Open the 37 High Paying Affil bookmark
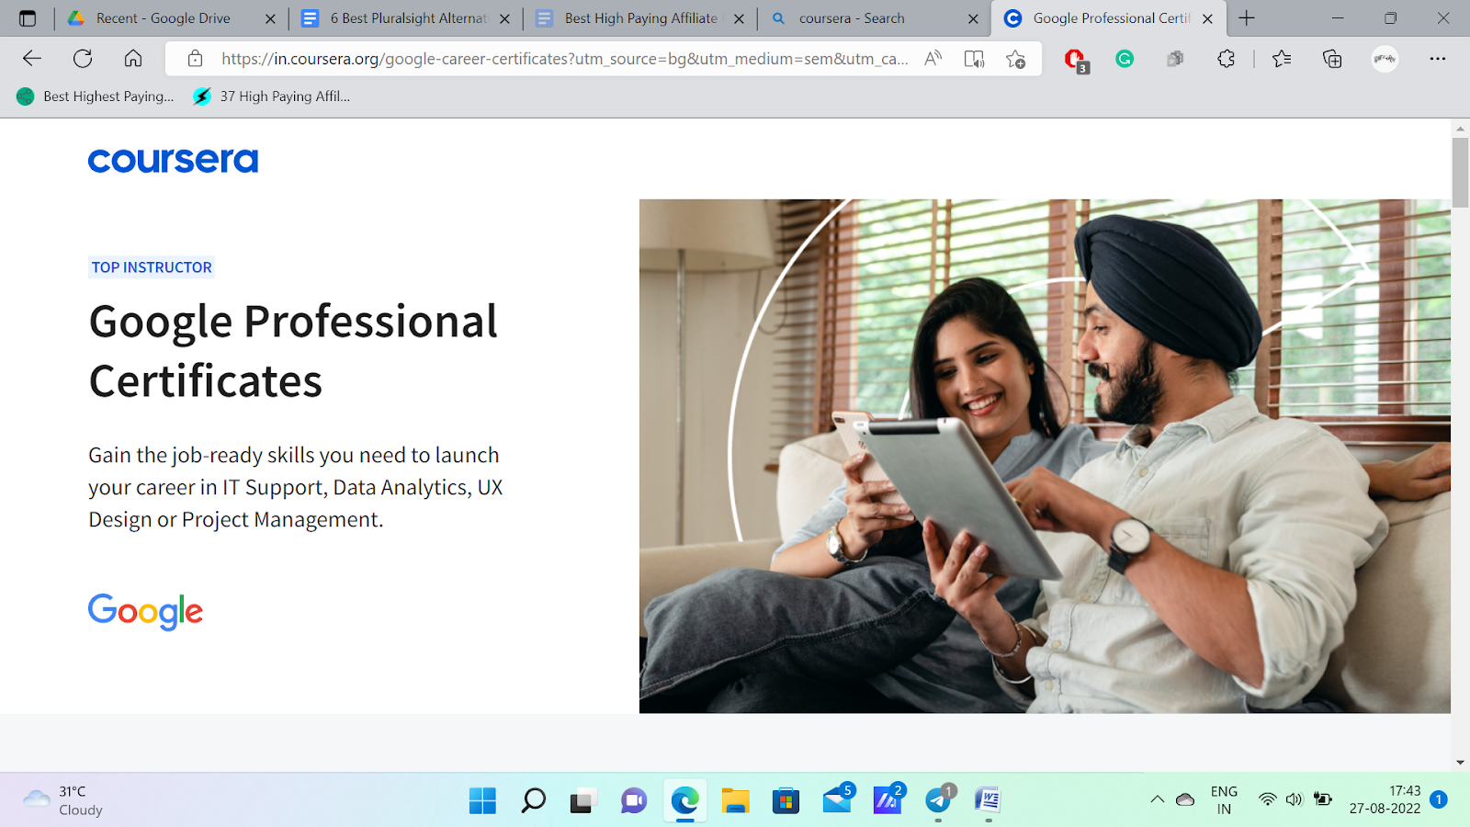 (x=272, y=96)
